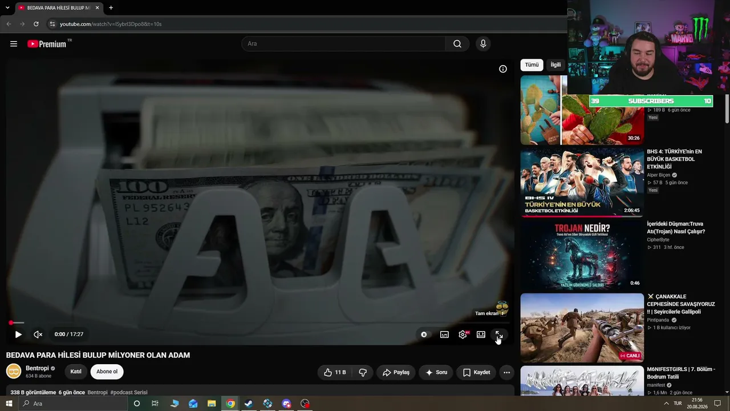Open Cortana circle on the taskbar
Image resolution: width=730 pixels, height=411 pixels.
tap(136, 404)
